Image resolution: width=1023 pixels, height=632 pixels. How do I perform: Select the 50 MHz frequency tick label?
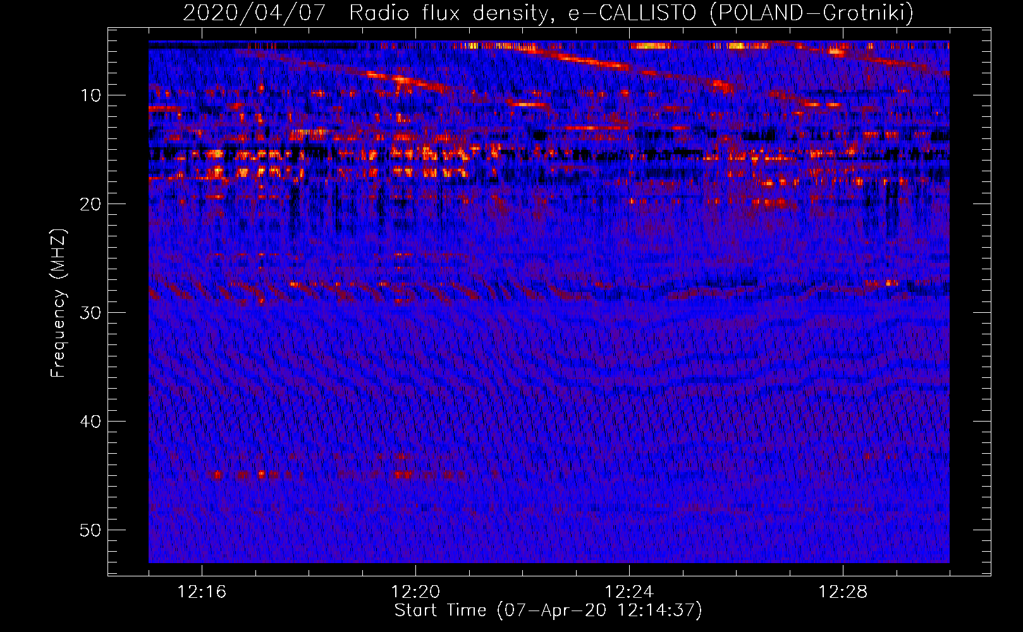click(x=91, y=530)
